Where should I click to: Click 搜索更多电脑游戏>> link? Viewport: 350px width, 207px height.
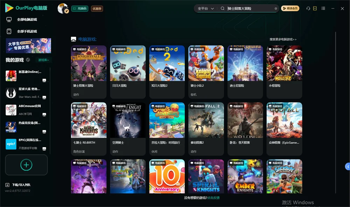pyautogui.click(x=283, y=40)
